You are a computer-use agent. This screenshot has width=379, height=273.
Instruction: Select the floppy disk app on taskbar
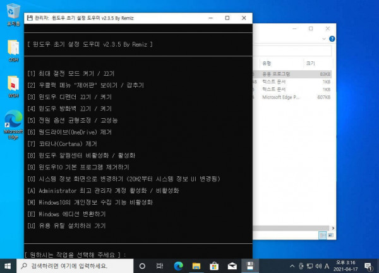click(250, 266)
